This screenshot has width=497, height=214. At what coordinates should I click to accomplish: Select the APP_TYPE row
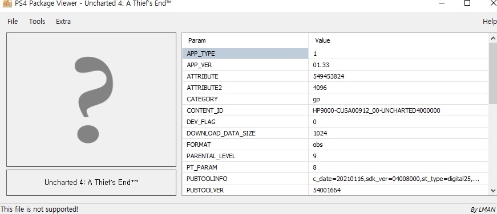coord(335,53)
